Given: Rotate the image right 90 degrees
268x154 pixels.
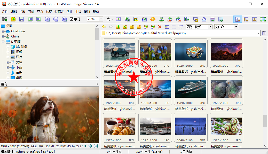Looking at the screenshot, I should 178,19.
